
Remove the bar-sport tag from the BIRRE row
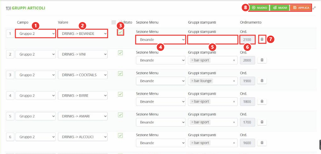[192, 102]
